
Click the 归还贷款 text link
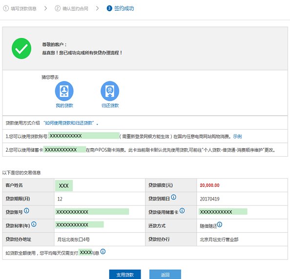point(110,105)
